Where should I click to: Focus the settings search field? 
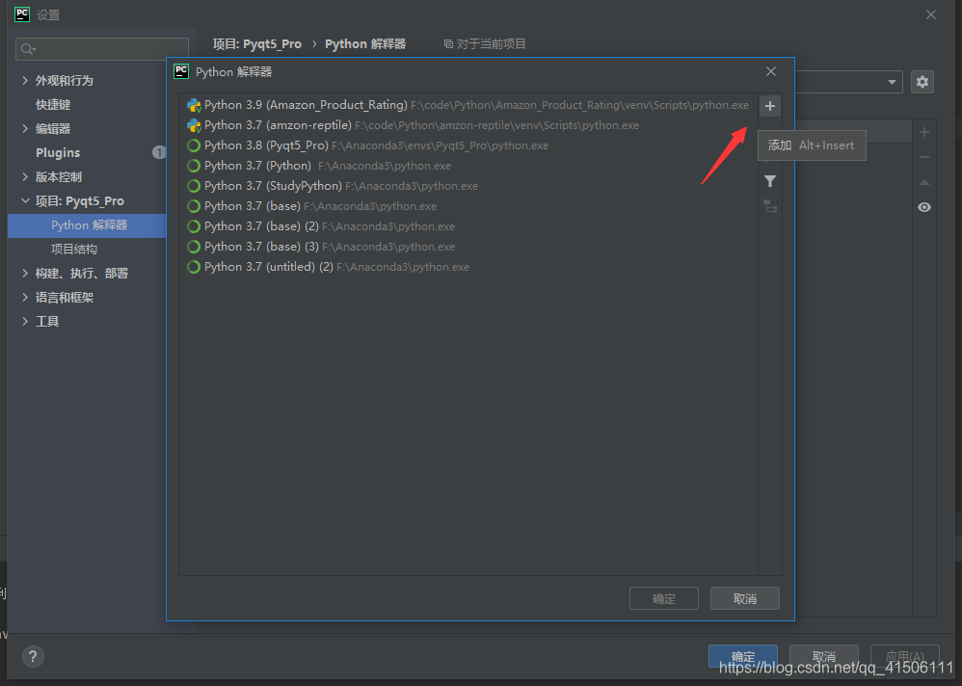102,49
